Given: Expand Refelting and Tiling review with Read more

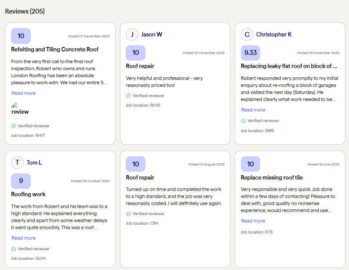Looking at the screenshot, I should click(x=24, y=93).
